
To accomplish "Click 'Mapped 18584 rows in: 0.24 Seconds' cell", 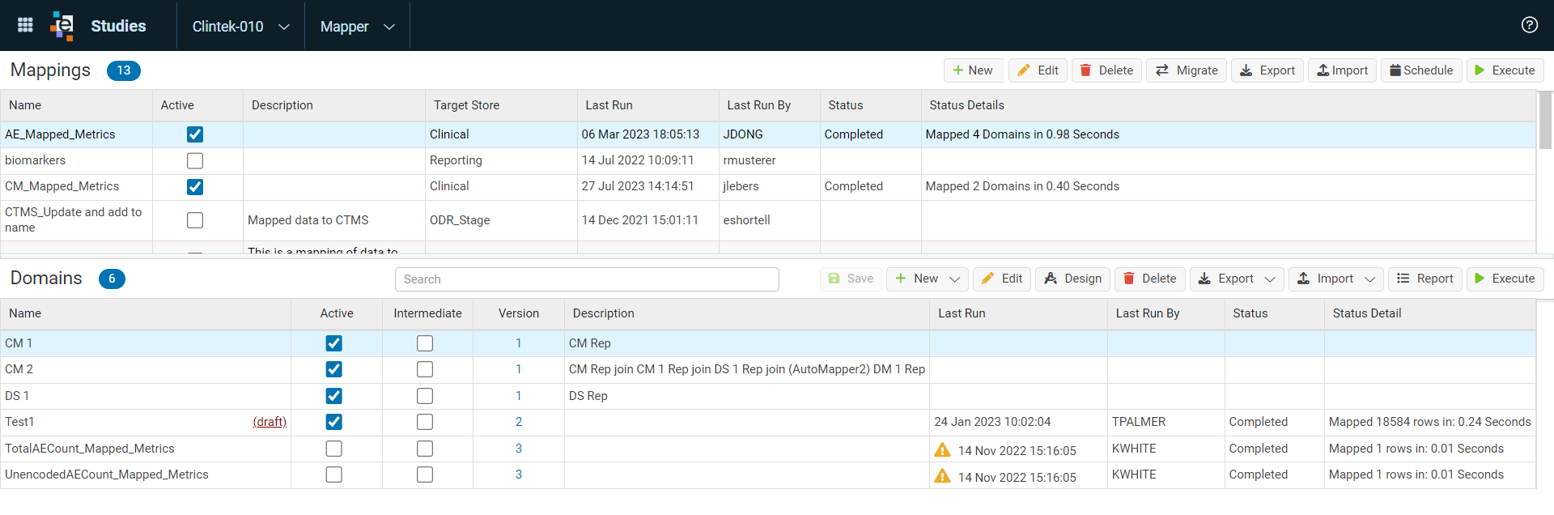I will coord(1429,422).
